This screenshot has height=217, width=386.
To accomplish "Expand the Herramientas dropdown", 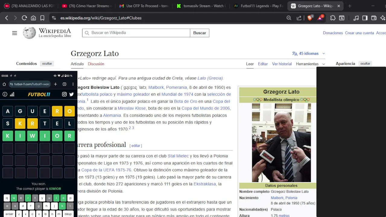I will 310,64.
